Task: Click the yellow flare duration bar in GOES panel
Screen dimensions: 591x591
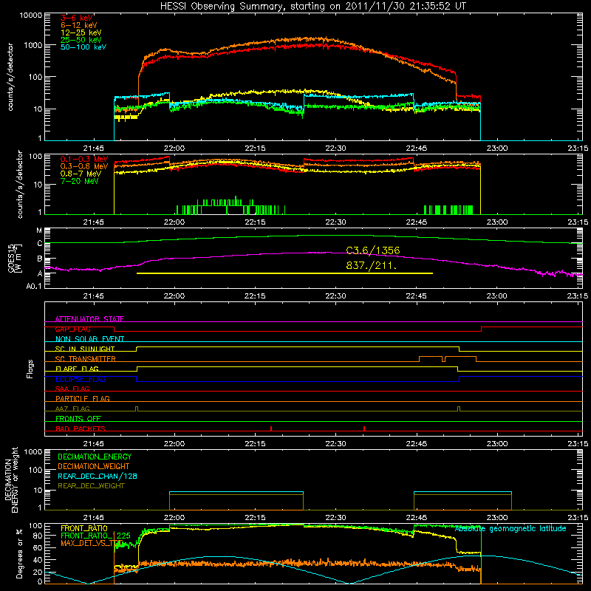Action: coord(284,273)
